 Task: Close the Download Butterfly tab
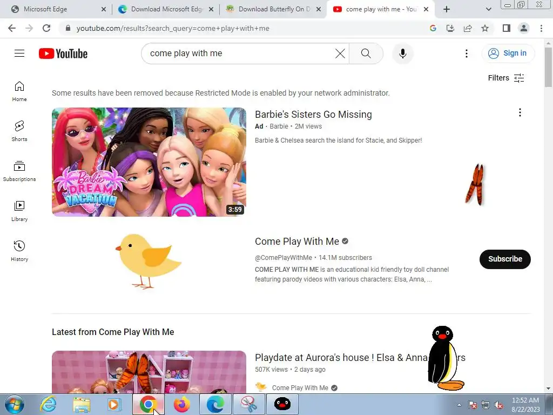(319, 9)
